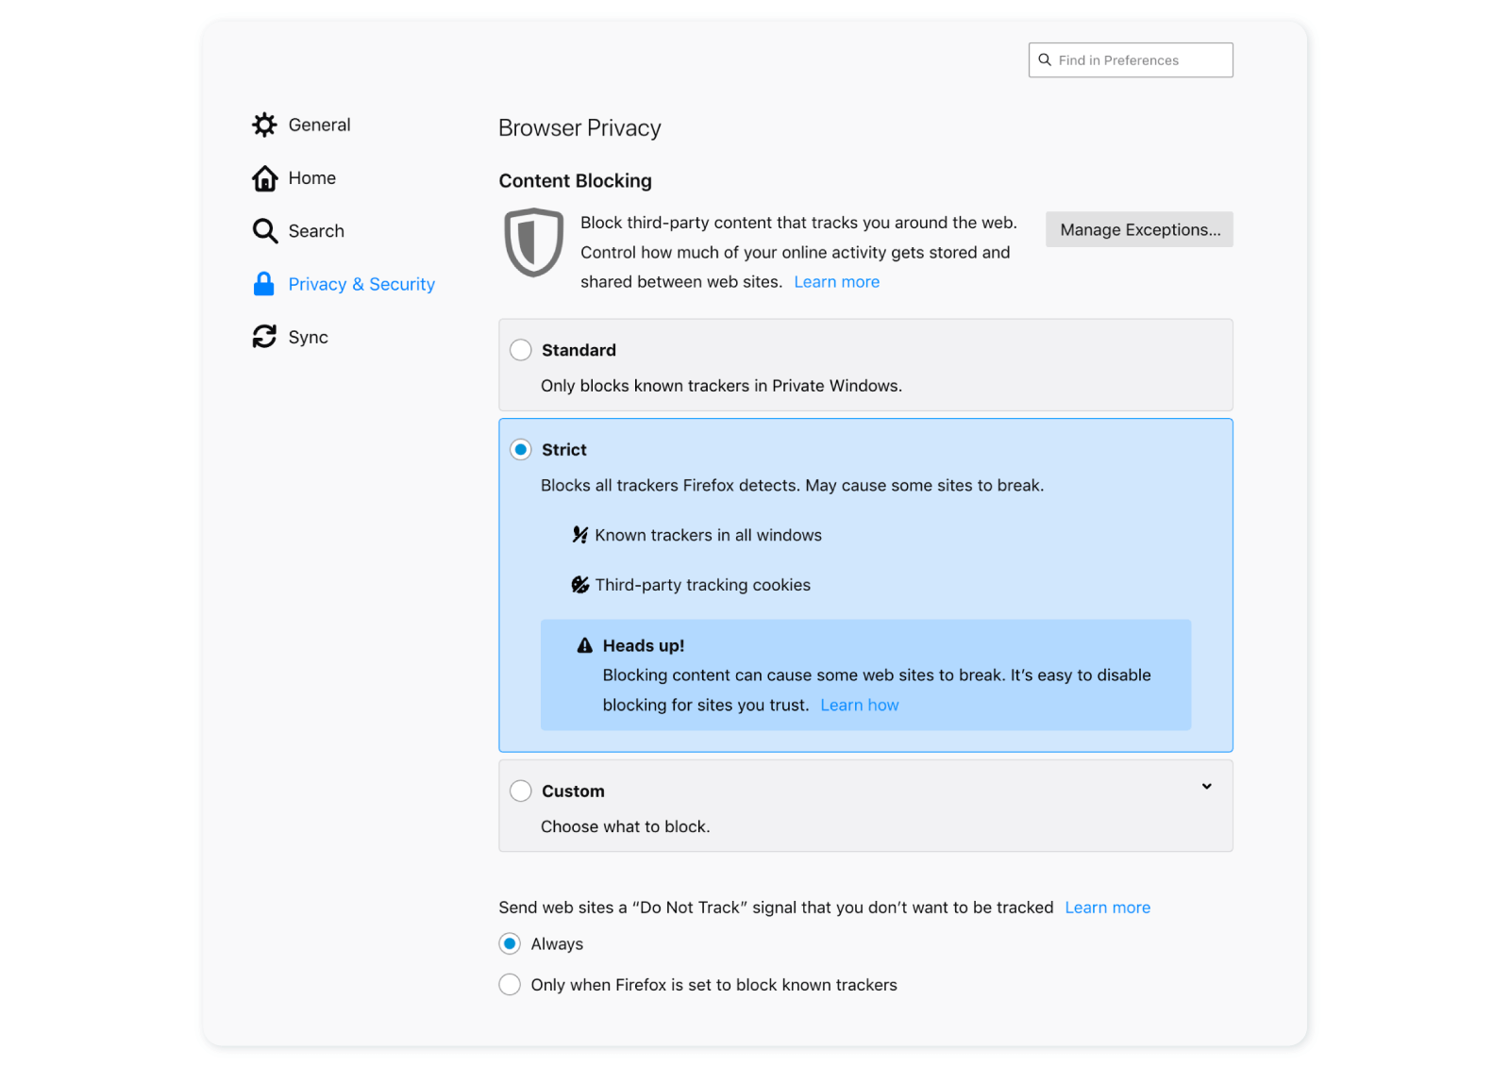The image size is (1510, 1066).
Task: Click the Sync arrows icon
Action: [264, 337]
